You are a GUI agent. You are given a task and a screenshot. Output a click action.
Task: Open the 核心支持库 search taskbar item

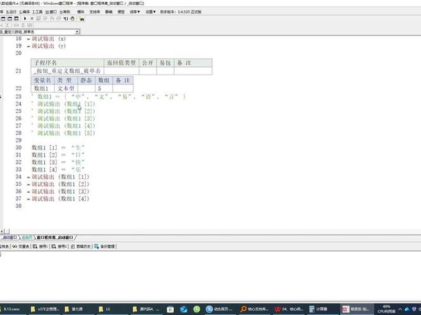click(x=255, y=309)
